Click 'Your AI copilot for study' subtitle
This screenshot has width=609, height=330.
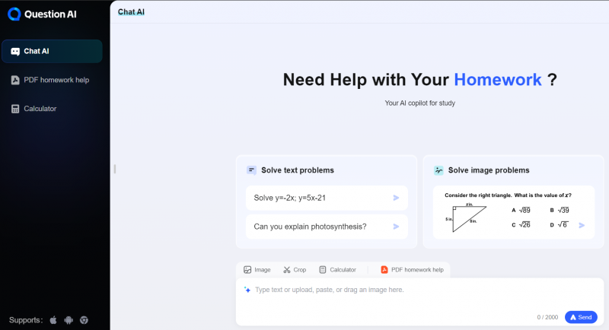420,103
